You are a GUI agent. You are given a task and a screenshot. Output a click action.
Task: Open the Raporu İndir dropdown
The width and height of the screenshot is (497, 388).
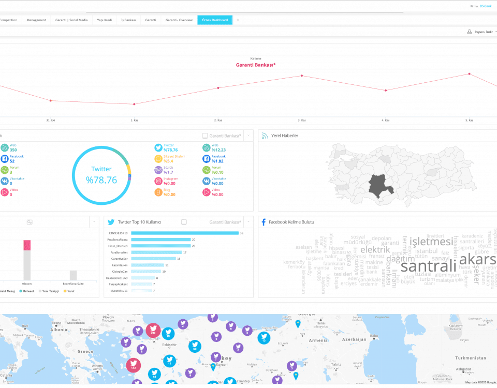point(483,32)
